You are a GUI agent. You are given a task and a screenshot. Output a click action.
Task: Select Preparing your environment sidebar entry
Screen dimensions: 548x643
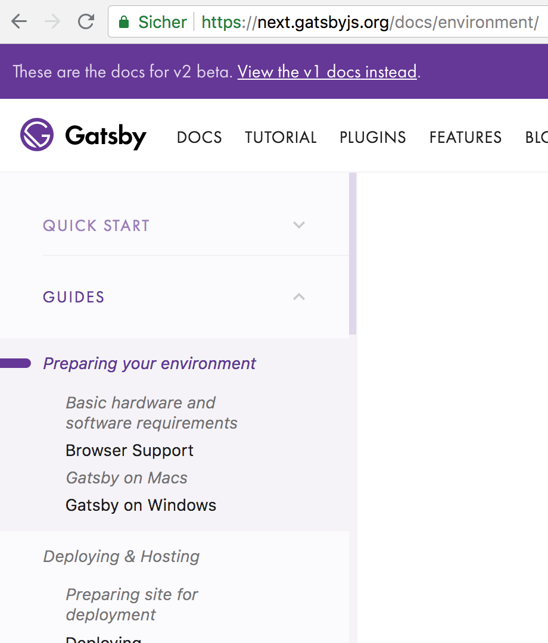tap(150, 364)
